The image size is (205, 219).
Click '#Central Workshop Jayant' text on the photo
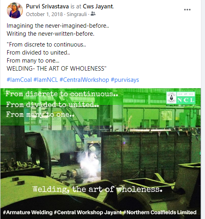click(88, 212)
